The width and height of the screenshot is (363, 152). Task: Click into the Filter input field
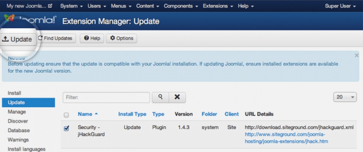[x=106, y=98]
